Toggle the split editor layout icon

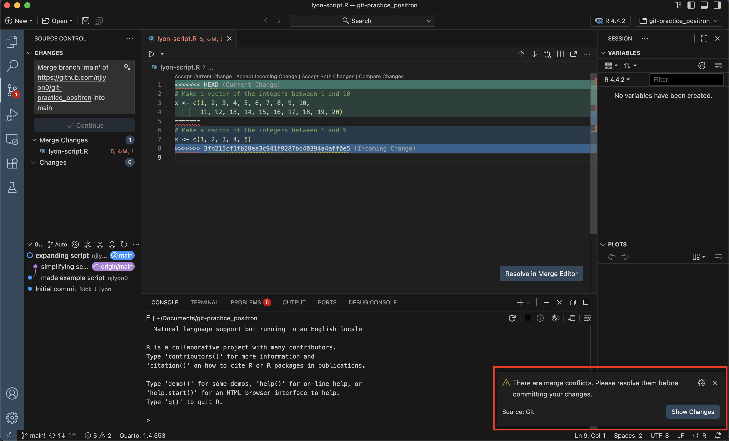(561, 54)
